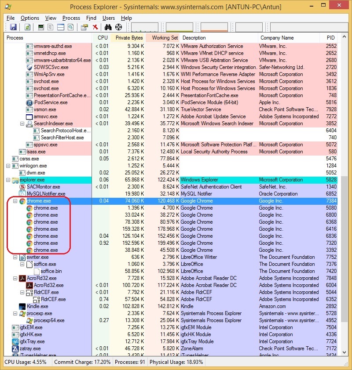The width and height of the screenshot is (352, 370).
Task: Click the Save process list icon
Action: pos(13,27)
